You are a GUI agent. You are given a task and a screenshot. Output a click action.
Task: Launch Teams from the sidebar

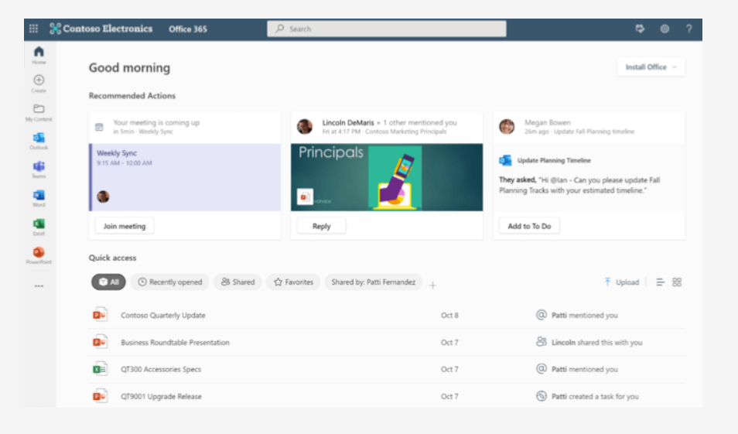pos(39,169)
